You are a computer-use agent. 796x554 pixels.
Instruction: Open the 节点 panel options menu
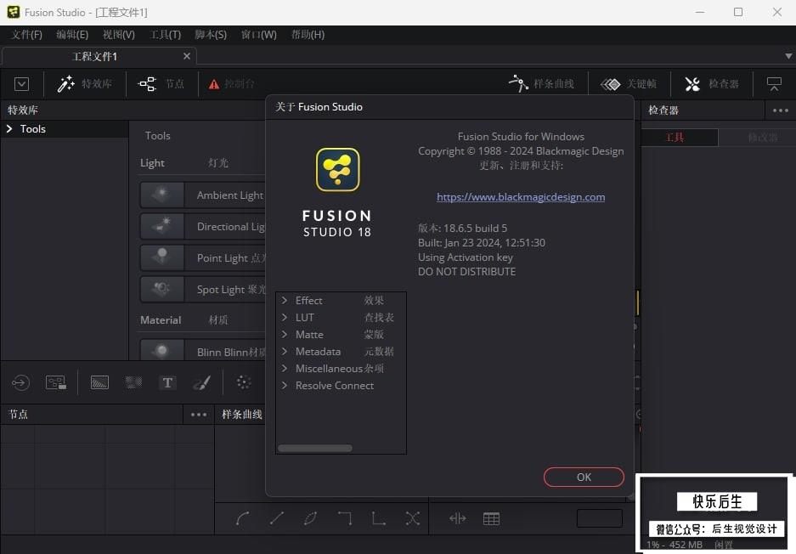click(199, 415)
